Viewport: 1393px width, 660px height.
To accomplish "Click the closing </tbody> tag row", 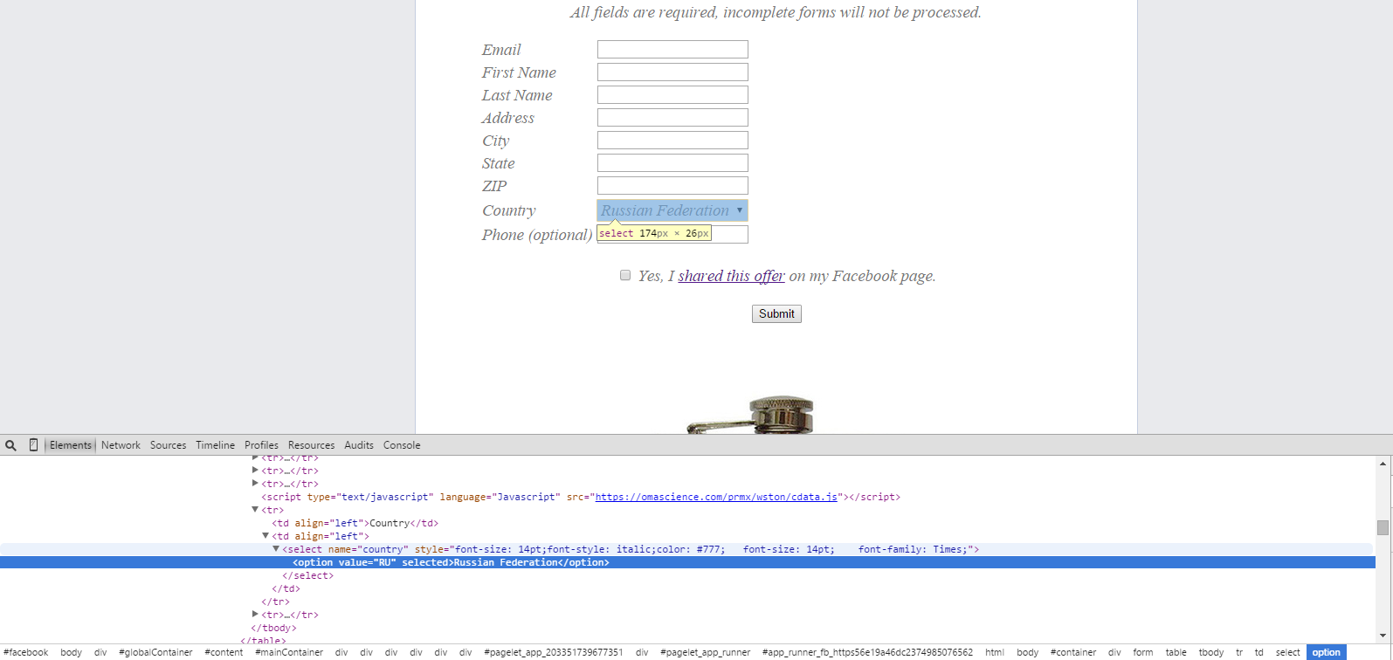I will (x=273, y=628).
